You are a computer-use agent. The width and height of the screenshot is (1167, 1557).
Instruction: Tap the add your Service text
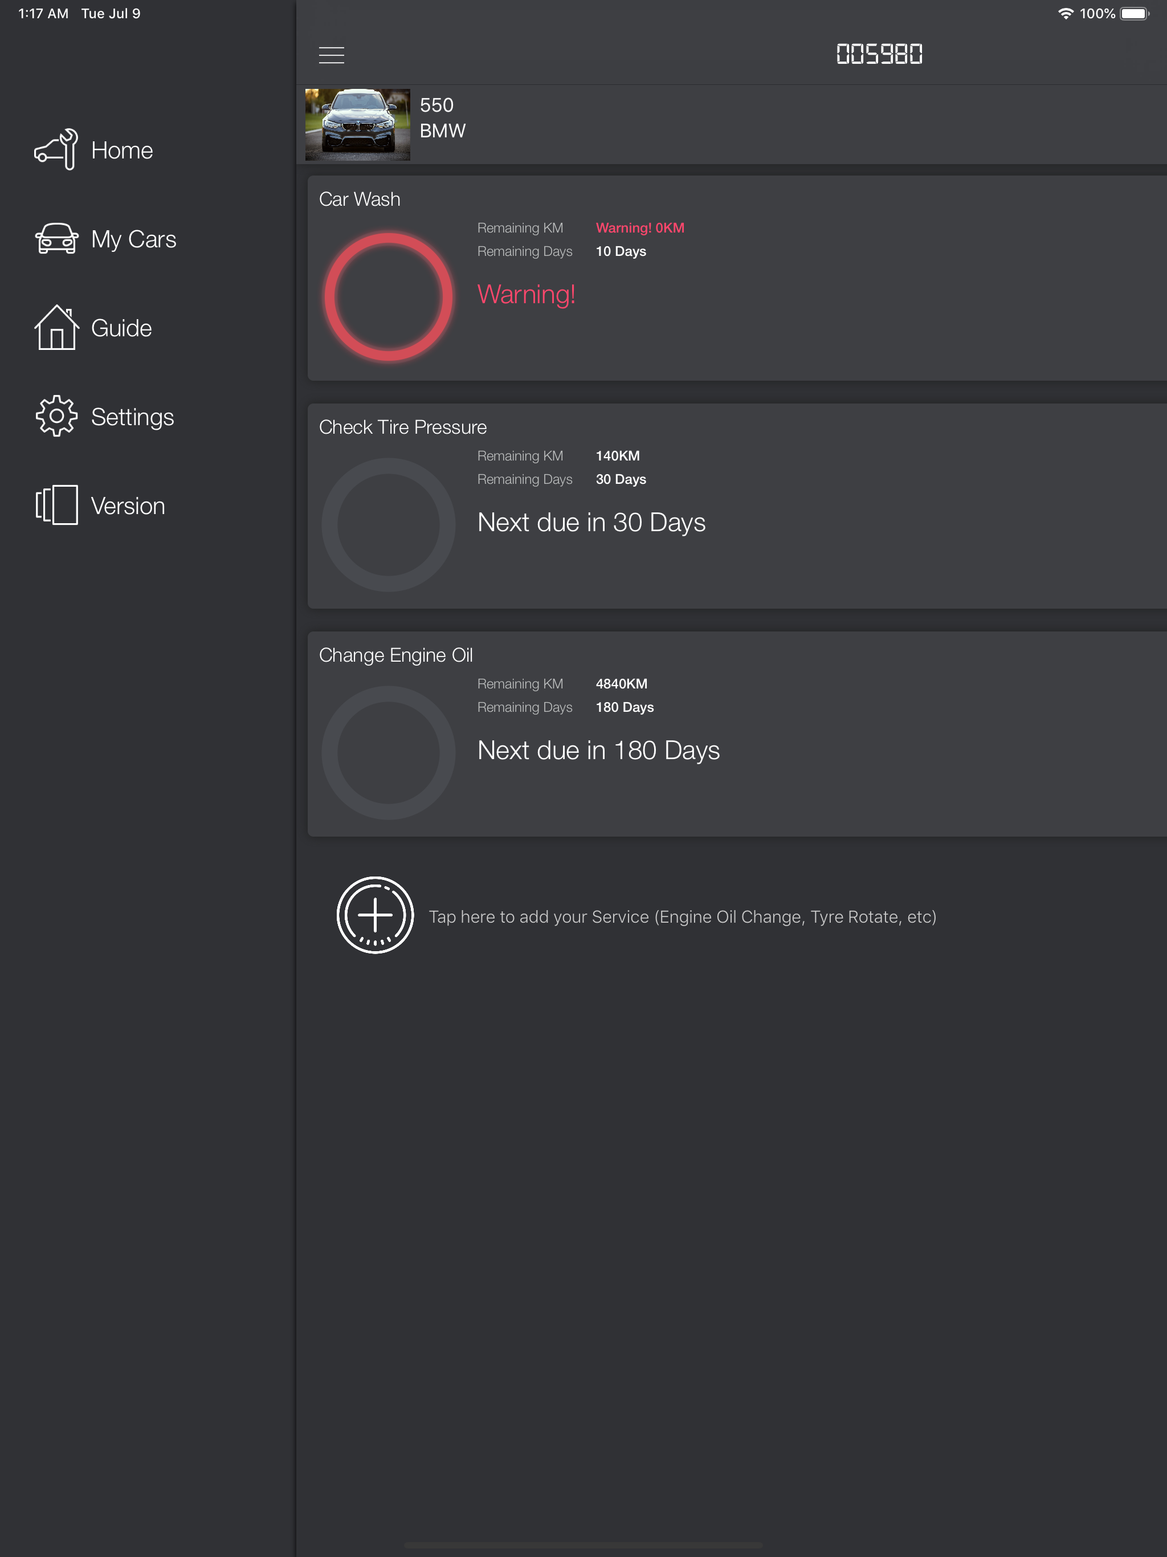pyautogui.click(x=683, y=916)
